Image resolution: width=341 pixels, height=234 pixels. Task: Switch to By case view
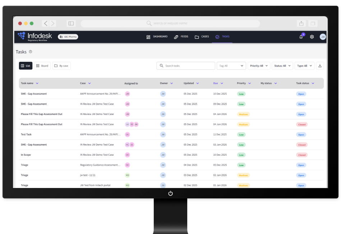click(x=61, y=66)
